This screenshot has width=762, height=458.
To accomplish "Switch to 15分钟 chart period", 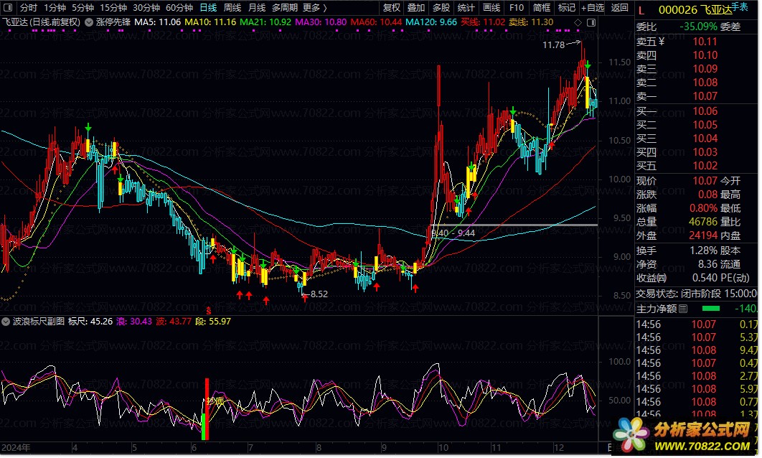I will [113, 7].
